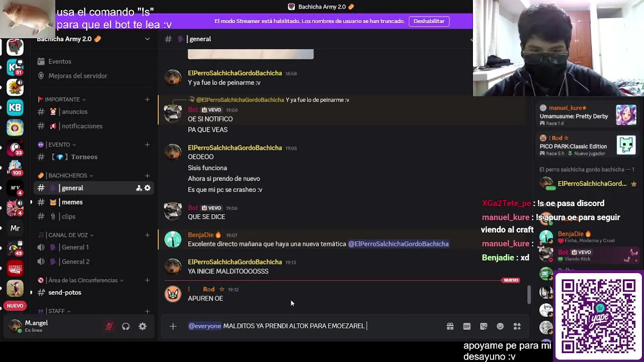
Task: Open the sticker picker
Action: 484,326
